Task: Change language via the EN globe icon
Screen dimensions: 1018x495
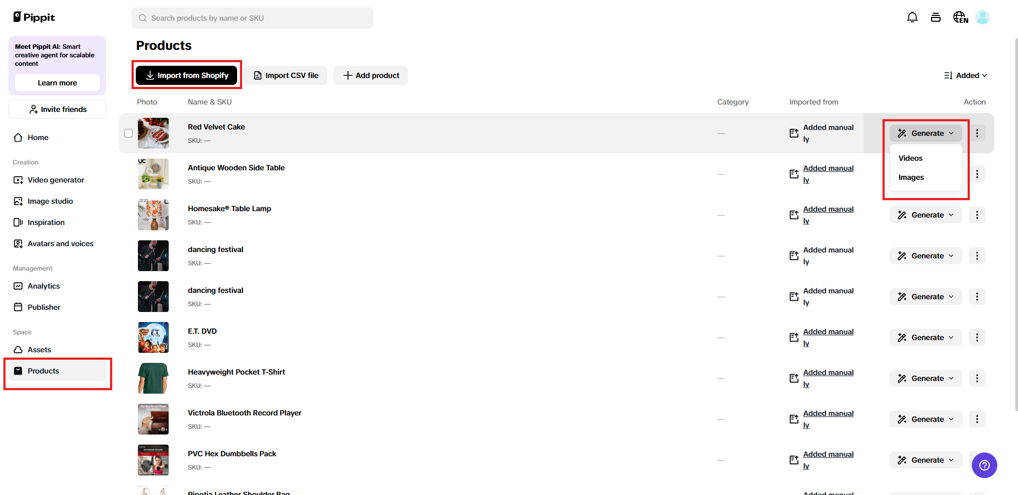Action: 960,17
